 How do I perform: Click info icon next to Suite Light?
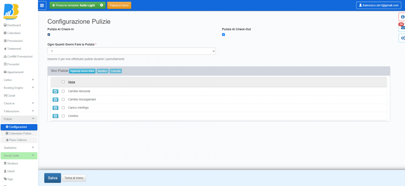[102, 5]
